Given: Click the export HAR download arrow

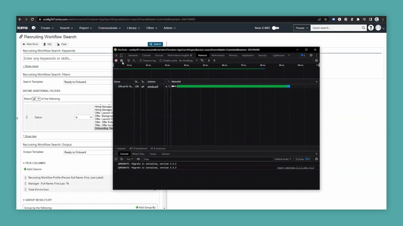Looking at the screenshot, I should click(x=214, y=61).
